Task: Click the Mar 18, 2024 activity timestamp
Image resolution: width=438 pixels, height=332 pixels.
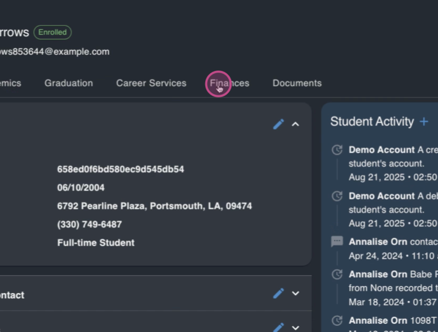Action: [393, 302]
